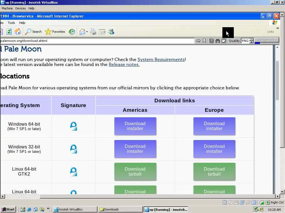Download Linux 64-bit GTK2 tarball from Europe
Viewport: 285px width, 213px height.
pyautogui.click(x=214, y=172)
